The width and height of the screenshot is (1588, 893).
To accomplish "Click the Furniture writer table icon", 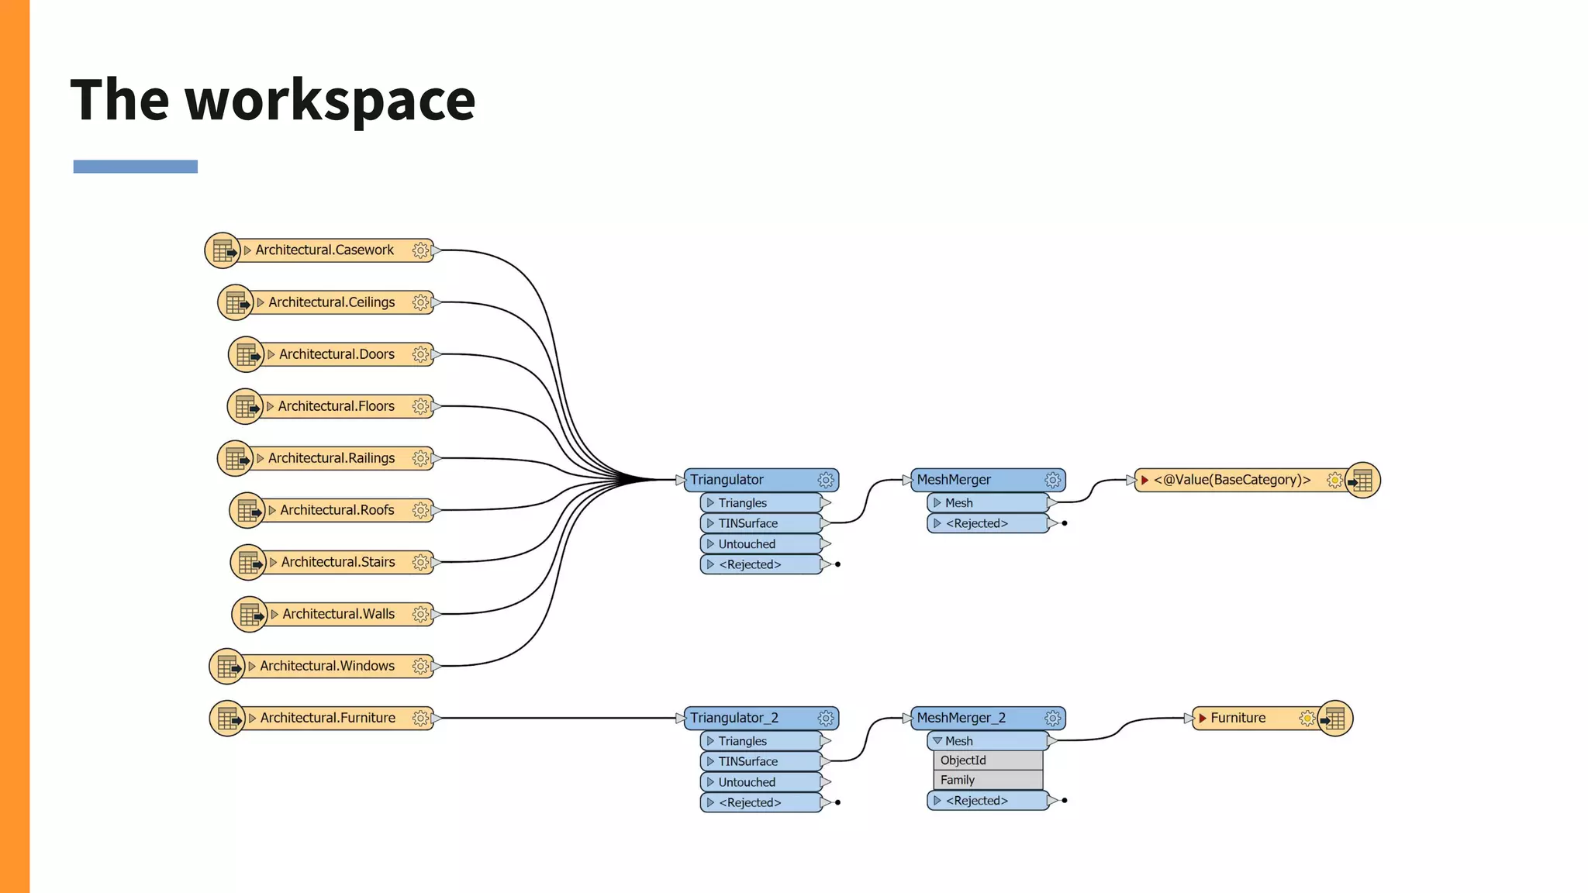I will [1334, 719].
